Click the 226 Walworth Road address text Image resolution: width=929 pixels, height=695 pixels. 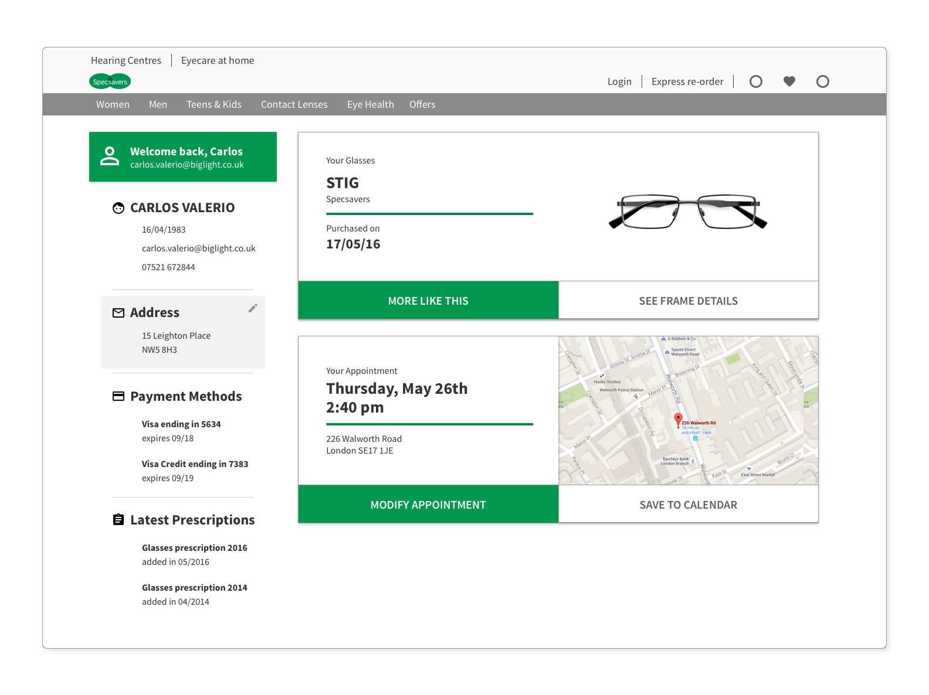[364, 439]
